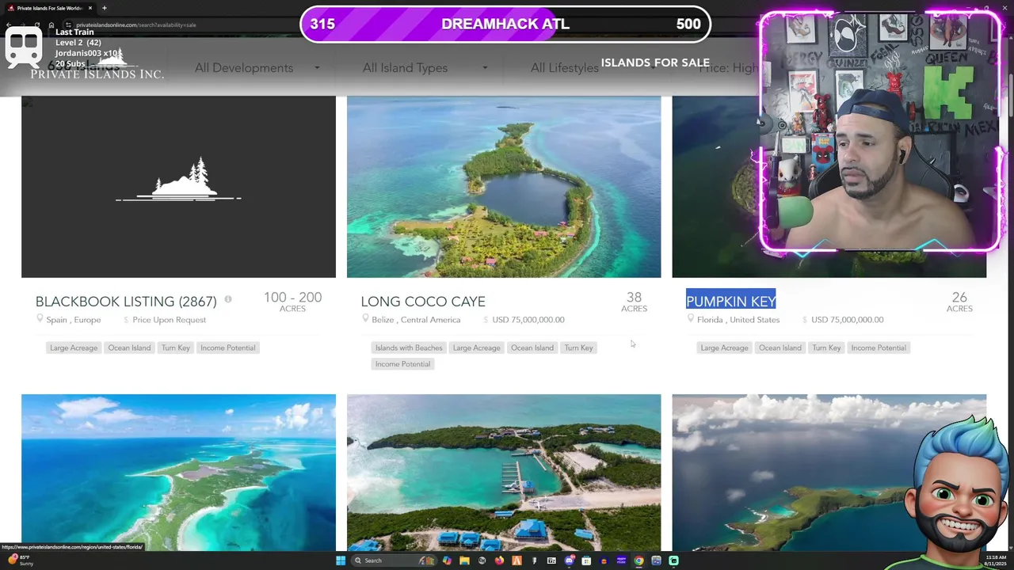
Task: Click Large Acreage tag on Pumpkin Key
Action: pyautogui.click(x=724, y=348)
